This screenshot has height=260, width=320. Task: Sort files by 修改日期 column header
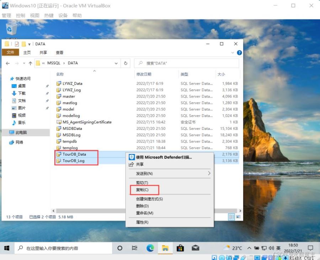coord(144,74)
